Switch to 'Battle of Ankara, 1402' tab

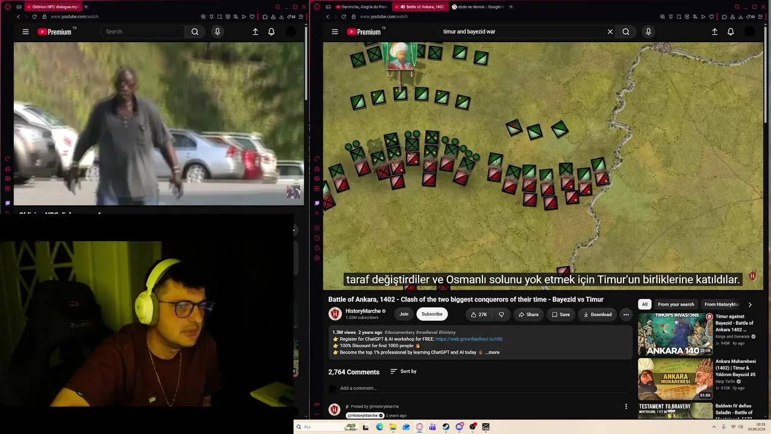point(422,7)
